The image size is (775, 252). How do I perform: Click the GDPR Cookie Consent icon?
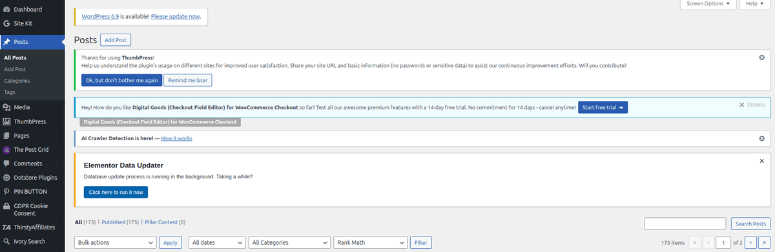coord(6,206)
